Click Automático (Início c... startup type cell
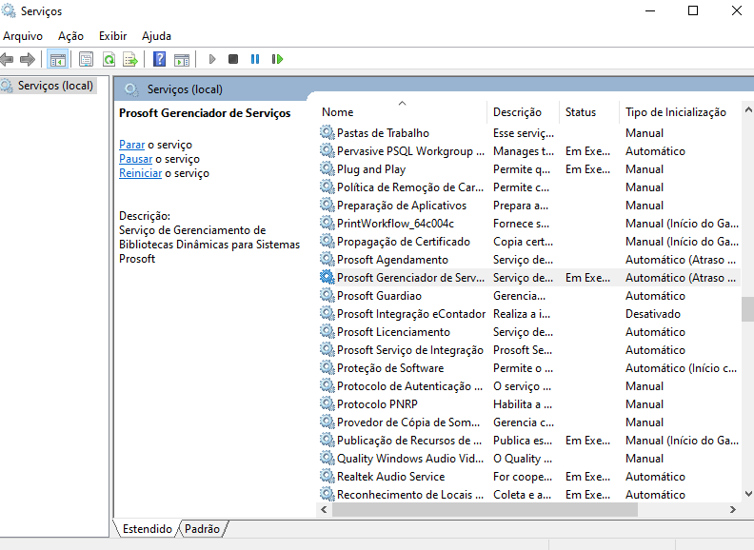Viewport: 754px width, 550px height. pos(681,368)
